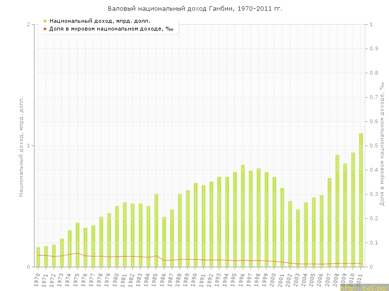389x291 pixels.
Task: Click the bar for year 1996
Action: 243,216
